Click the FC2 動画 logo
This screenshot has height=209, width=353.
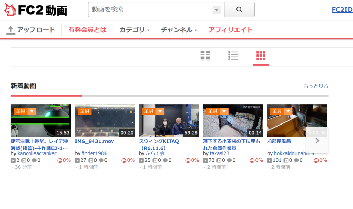36,10
